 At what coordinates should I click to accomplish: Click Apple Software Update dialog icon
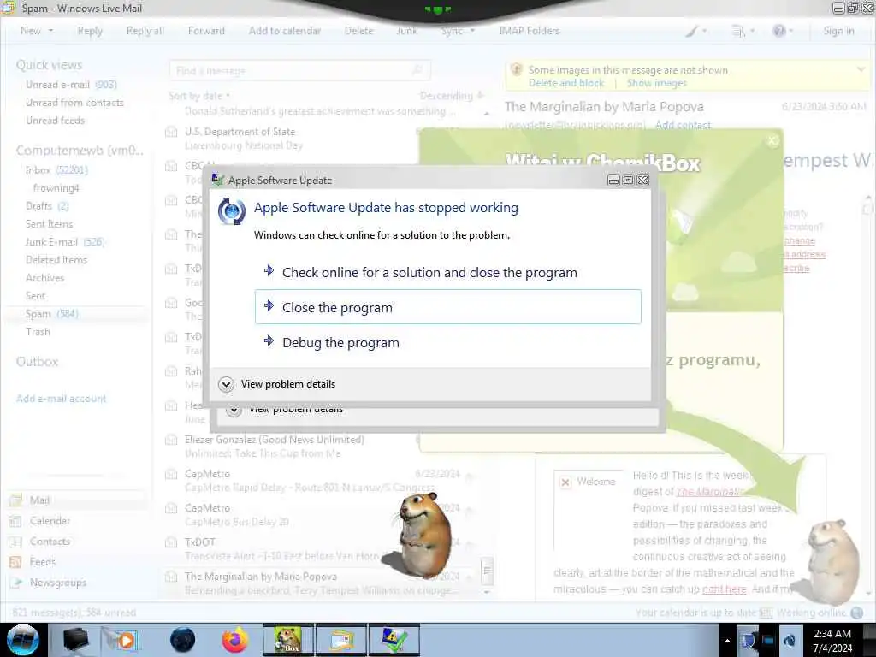point(231,211)
